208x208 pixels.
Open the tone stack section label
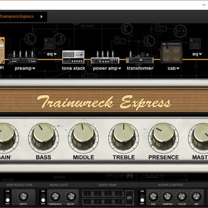[73, 68]
